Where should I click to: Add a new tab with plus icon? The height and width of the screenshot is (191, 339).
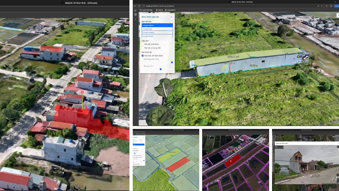pyautogui.click(x=136, y=19)
